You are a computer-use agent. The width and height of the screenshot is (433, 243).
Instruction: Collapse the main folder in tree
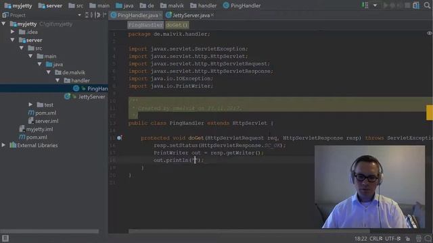[30, 56]
